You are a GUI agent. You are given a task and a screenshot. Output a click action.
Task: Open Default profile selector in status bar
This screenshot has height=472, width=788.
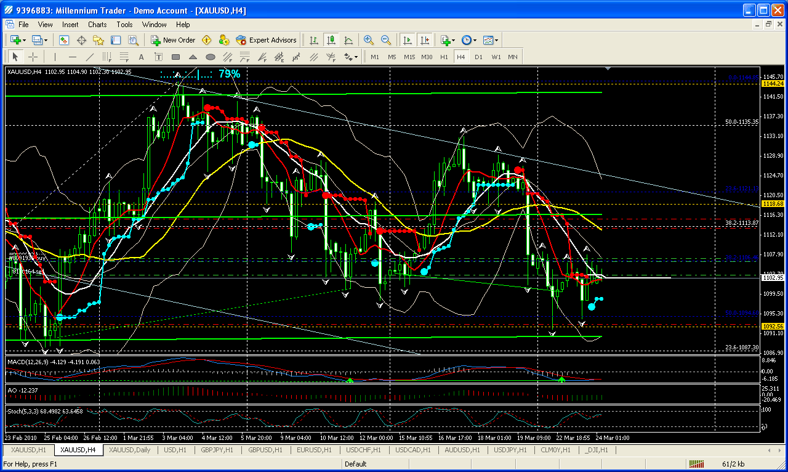pyautogui.click(x=356, y=464)
